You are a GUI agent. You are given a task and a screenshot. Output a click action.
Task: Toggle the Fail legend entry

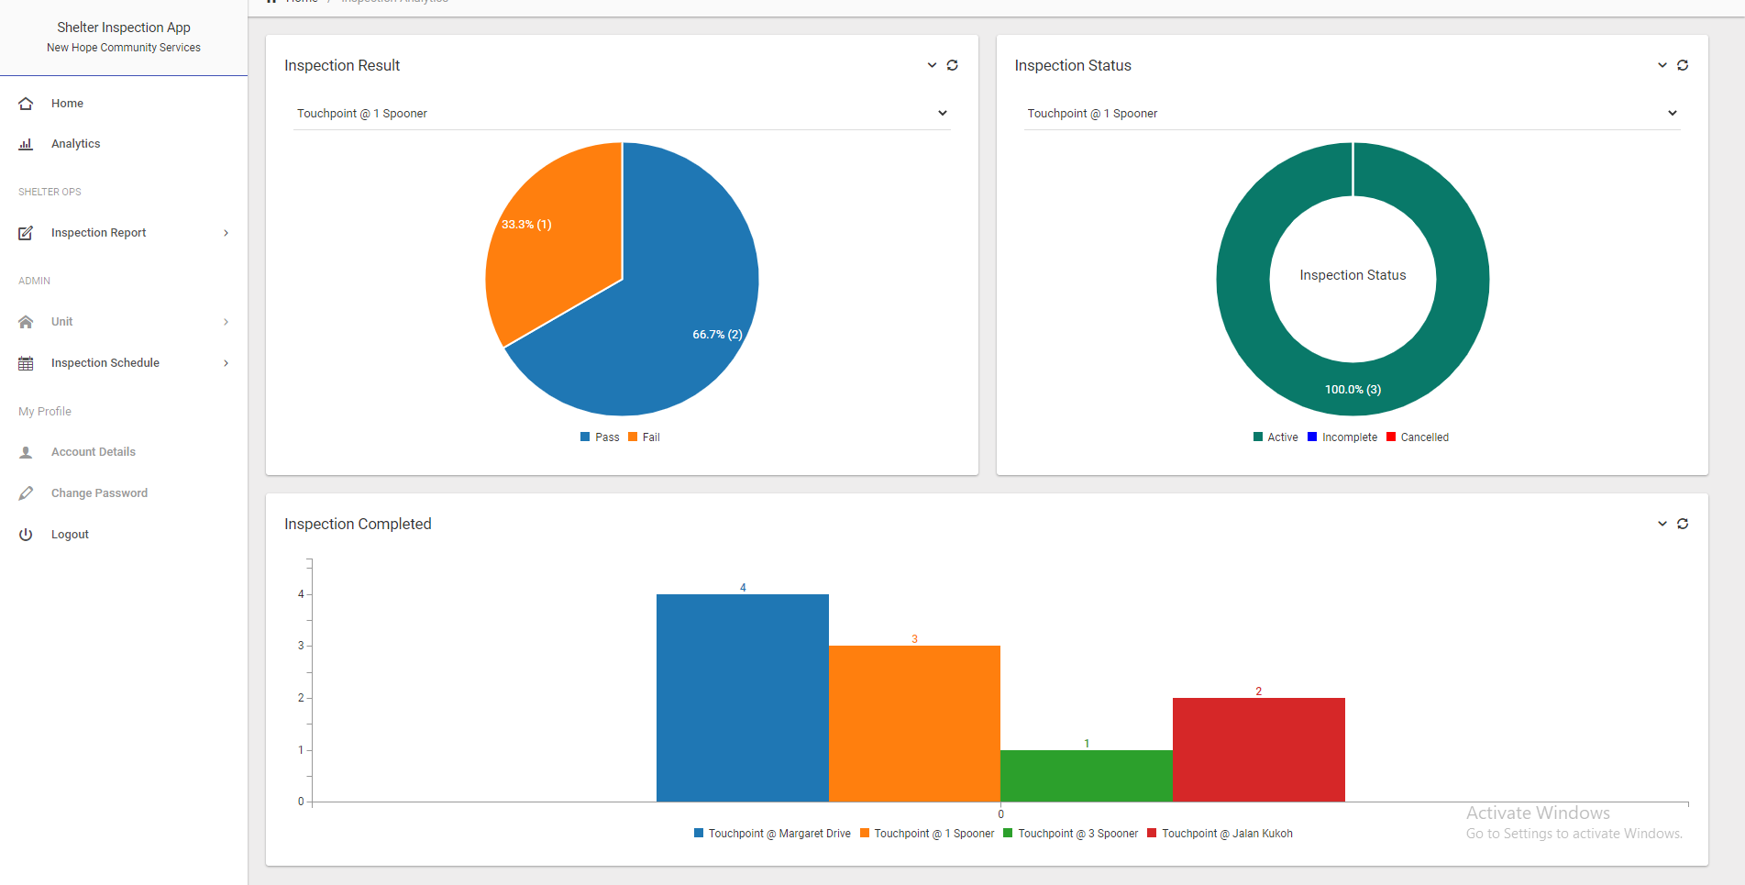(x=644, y=437)
